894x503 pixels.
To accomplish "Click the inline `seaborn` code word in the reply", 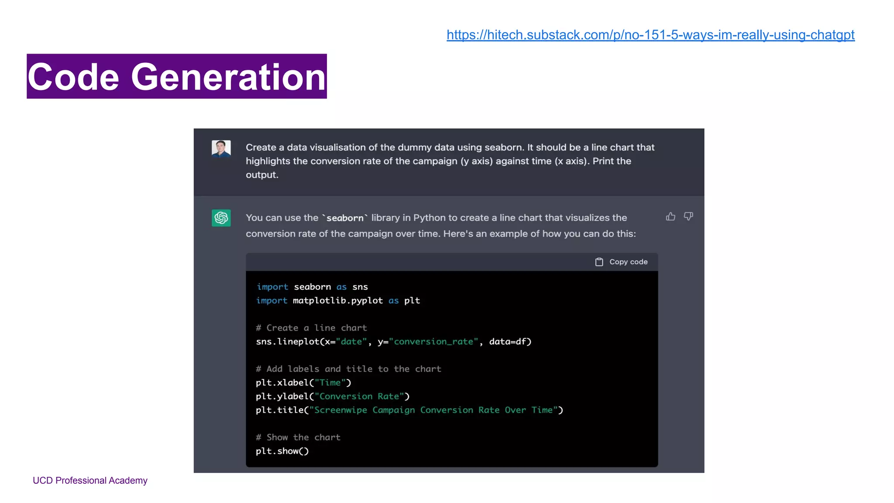I will (x=345, y=218).
